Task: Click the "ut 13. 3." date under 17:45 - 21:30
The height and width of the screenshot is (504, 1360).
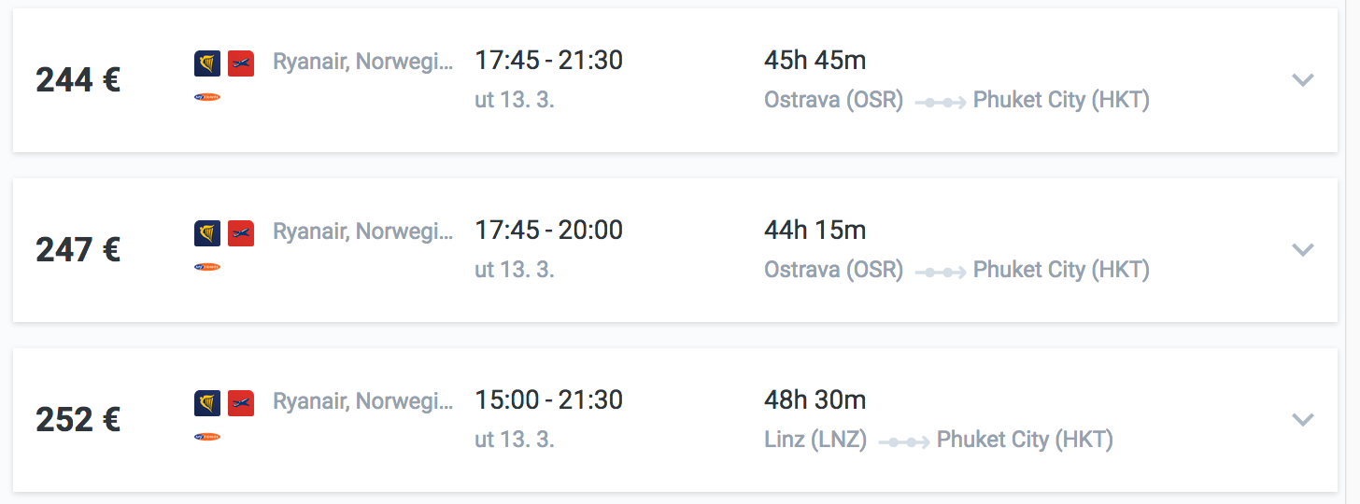Action: (515, 100)
